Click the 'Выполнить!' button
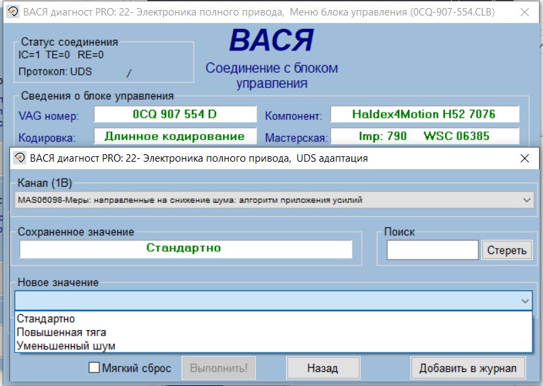This screenshot has width=543, height=386. (219, 368)
